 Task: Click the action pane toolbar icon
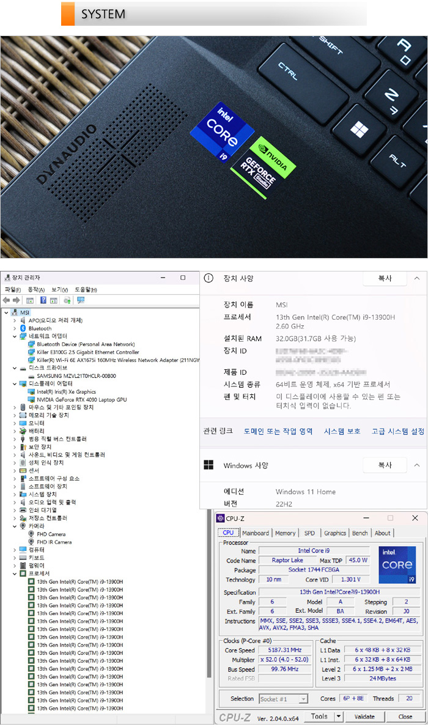click(53, 300)
